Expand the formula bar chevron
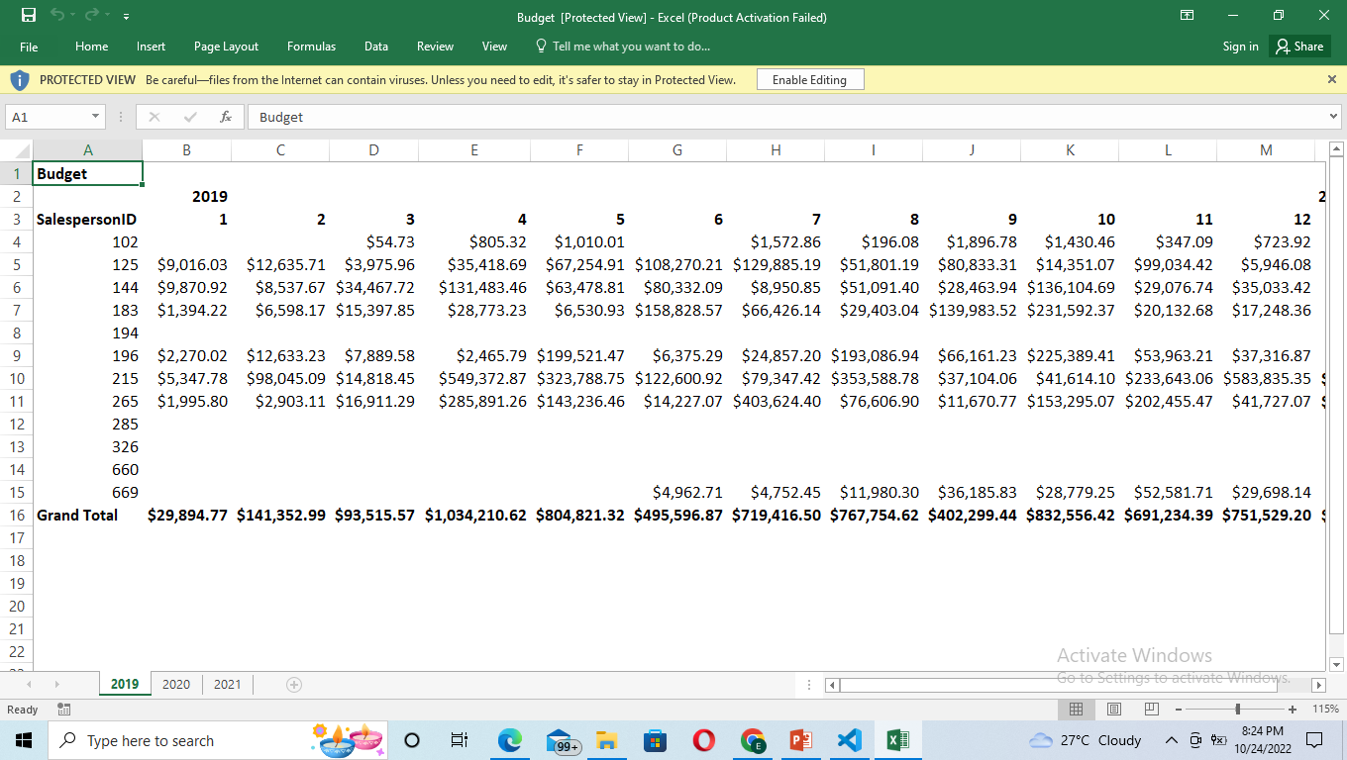The image size is (1347, 760). [1334, 117]
